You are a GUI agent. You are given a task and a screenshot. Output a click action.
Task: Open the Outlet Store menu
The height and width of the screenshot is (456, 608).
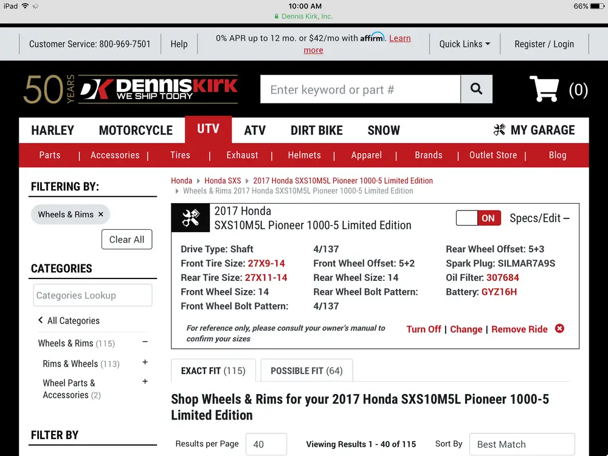[x=493, y=155]
